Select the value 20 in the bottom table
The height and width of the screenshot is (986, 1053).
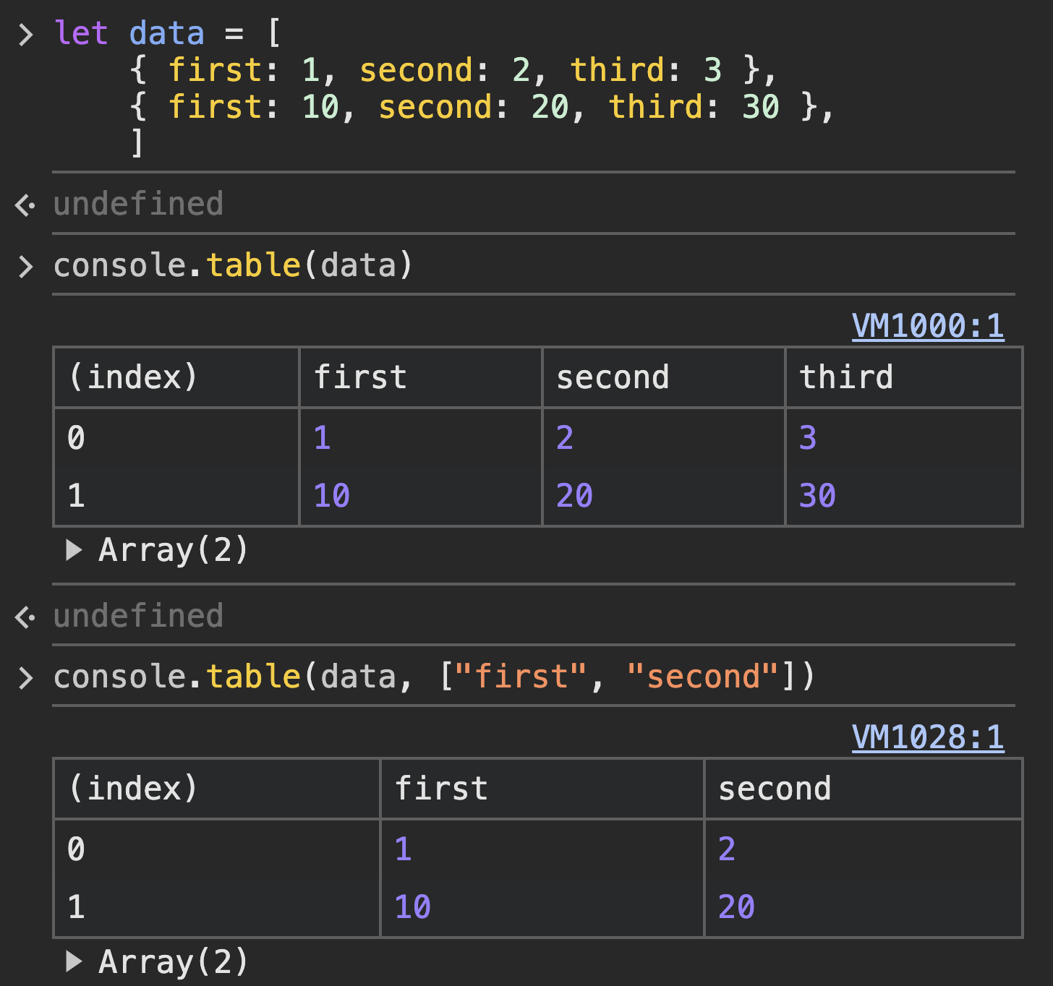736,907
